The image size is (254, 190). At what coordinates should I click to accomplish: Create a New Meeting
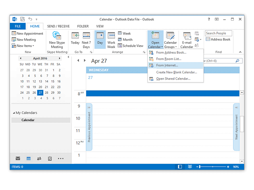[x=24, y=40]
